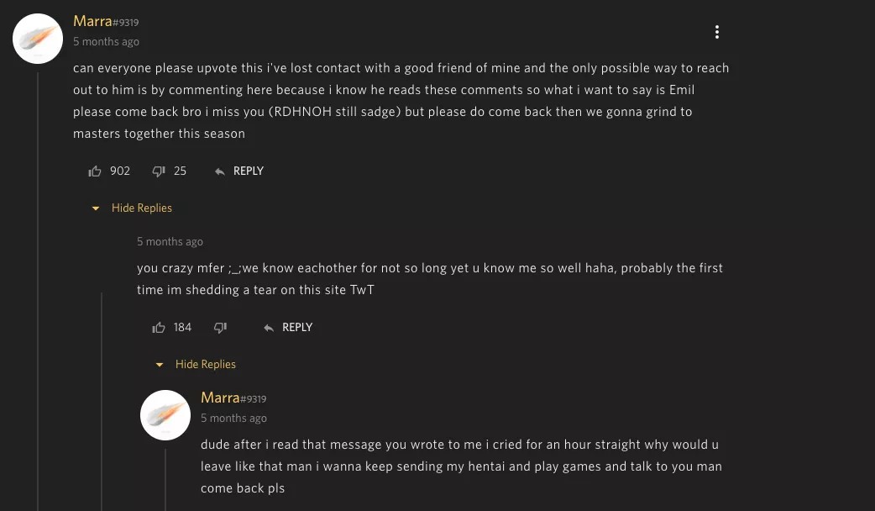The image size is (875, 511).
Task: Click the 902 like count
Action: [x=120, y=171]
